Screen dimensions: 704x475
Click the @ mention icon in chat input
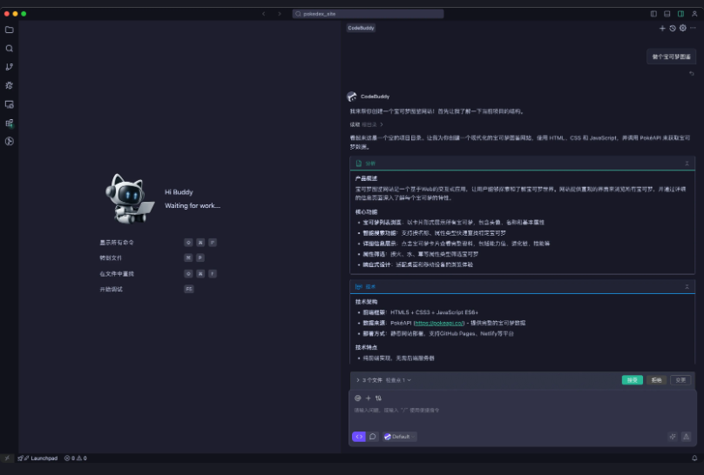pyautogui.click(x=357, y=398)
